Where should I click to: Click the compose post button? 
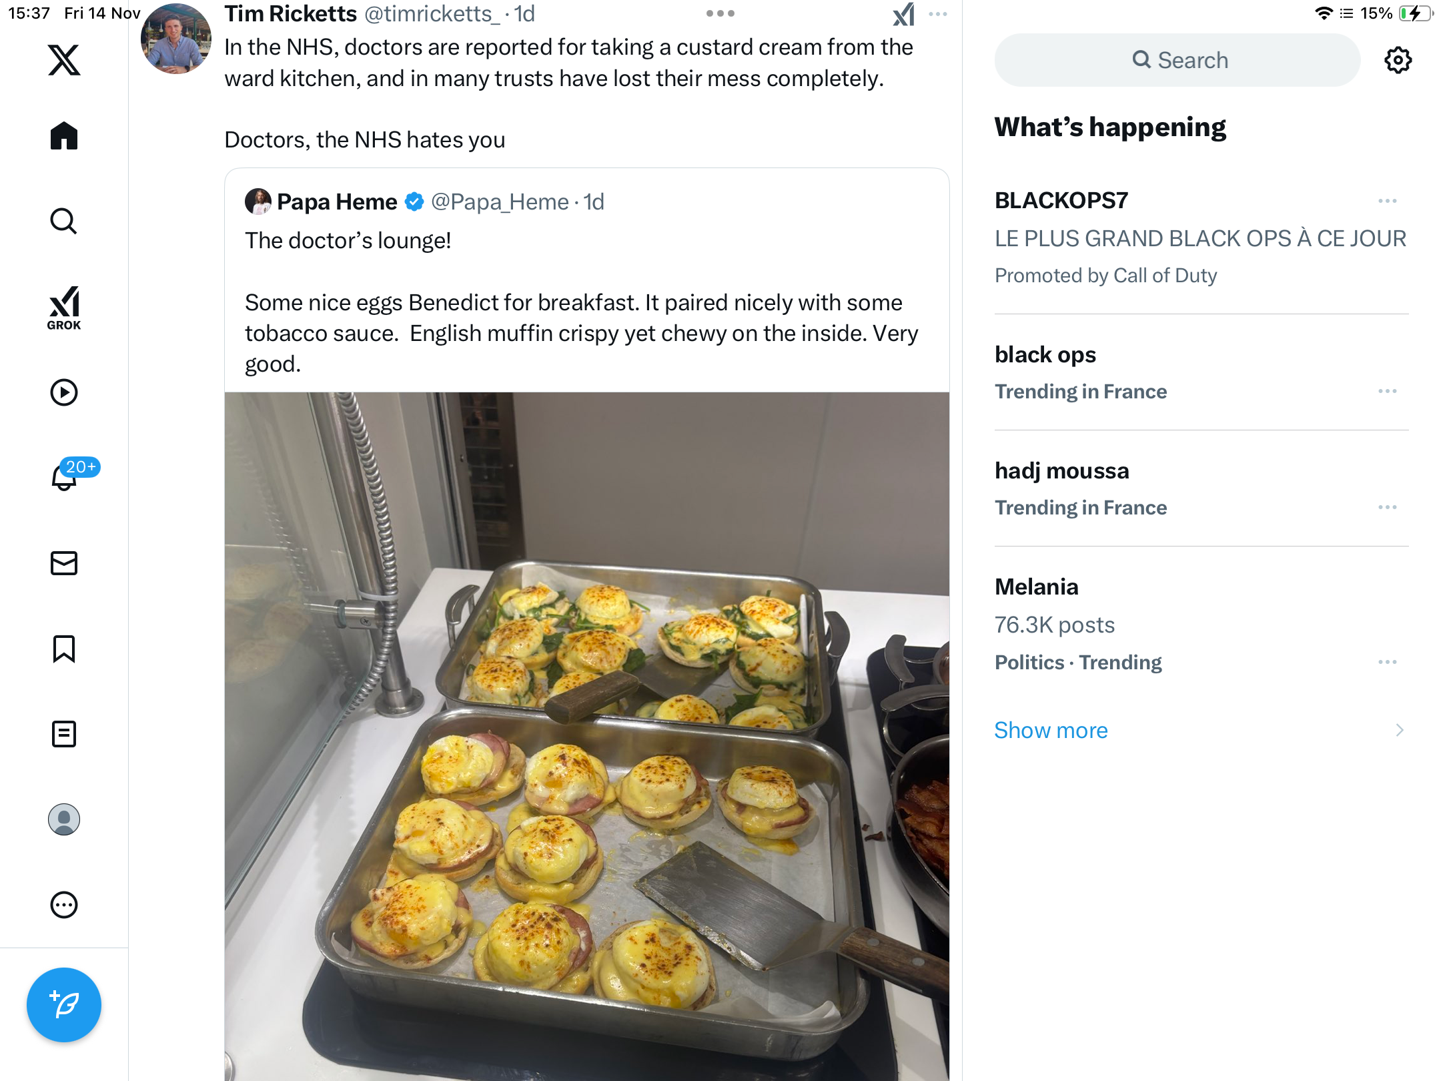pyautogui.click(x=64, y=1005)
